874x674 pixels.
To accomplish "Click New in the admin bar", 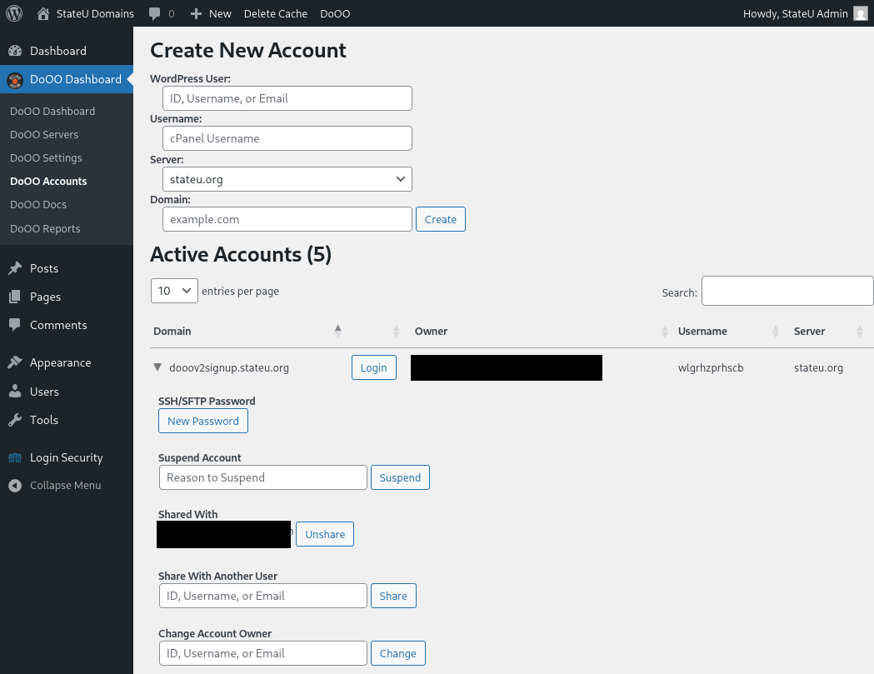I will coord(220,13).
